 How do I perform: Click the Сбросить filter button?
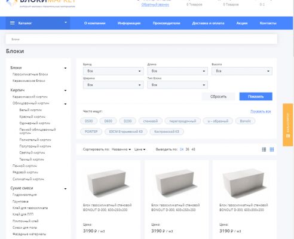(218, 96)
